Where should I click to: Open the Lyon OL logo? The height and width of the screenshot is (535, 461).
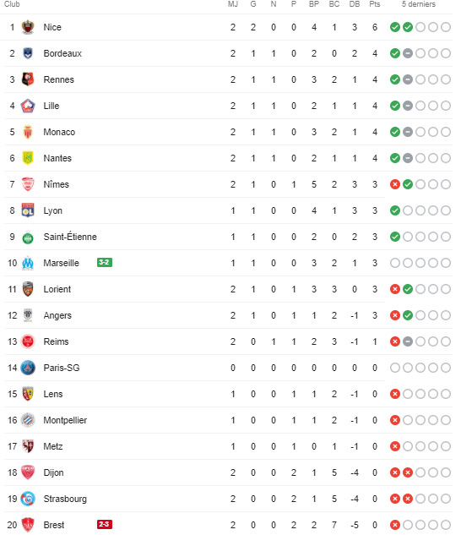[x=28, y=210]
